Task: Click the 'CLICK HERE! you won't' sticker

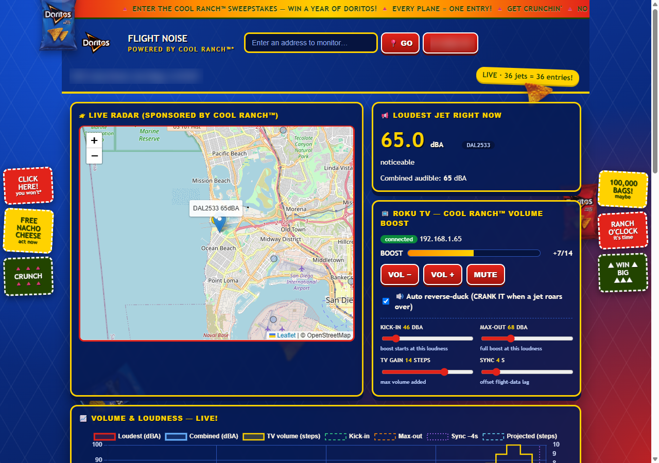Action: click(28, 186)
